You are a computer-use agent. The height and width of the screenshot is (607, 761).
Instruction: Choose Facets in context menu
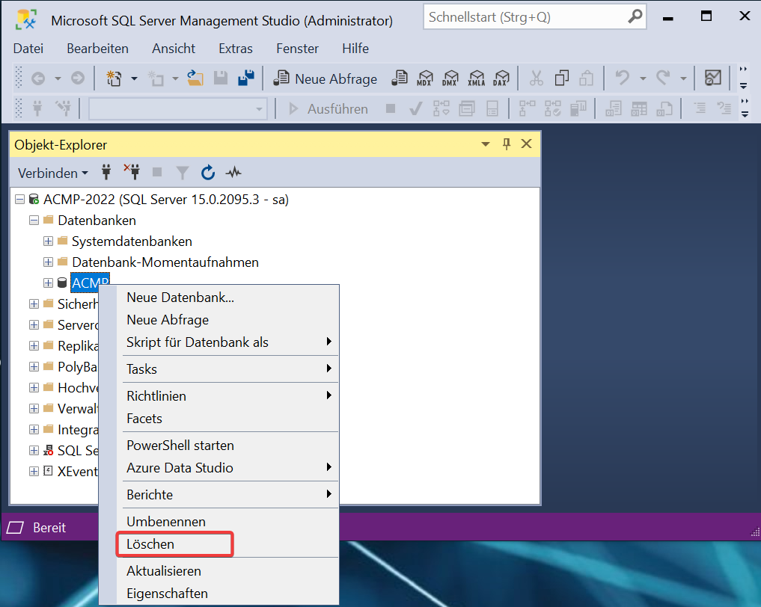[227, 419]
